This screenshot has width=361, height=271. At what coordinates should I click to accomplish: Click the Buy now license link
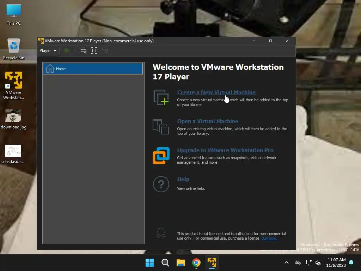tap(269, 238)
